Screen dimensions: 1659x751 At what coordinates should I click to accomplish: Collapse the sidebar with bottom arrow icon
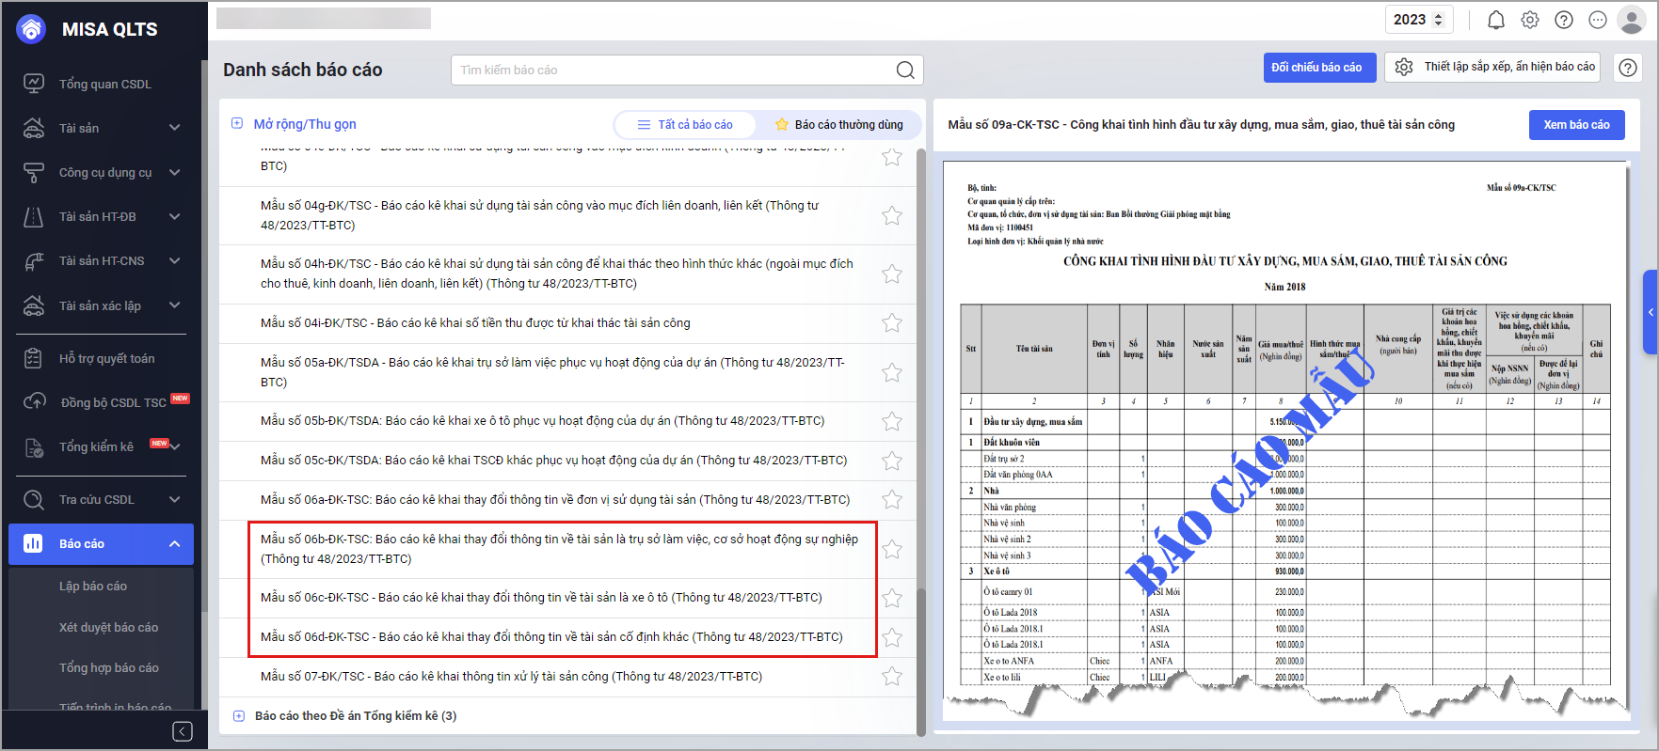[183, 731]
